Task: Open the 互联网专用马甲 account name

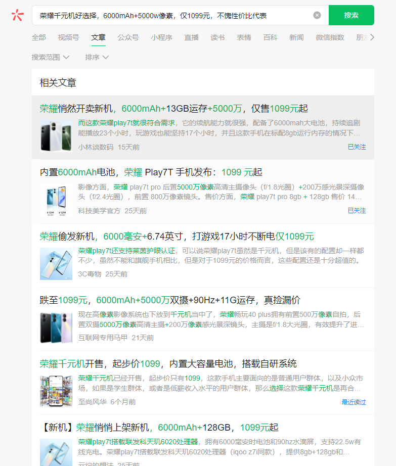Action: click(x=103, y=338)
